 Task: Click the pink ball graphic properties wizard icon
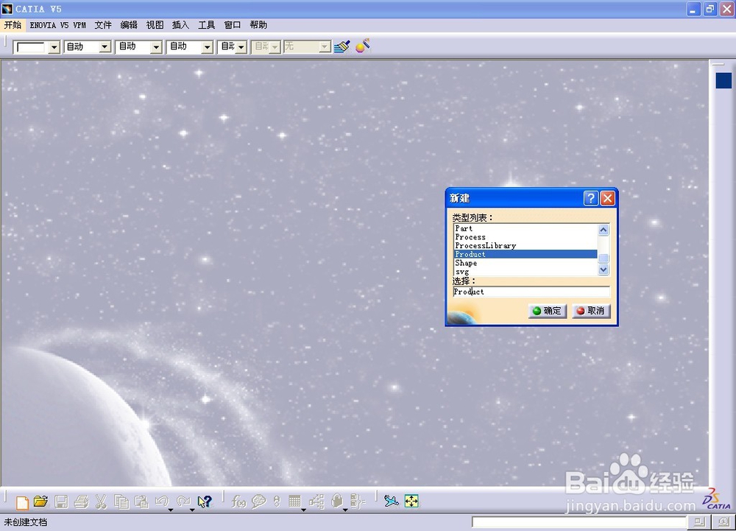click(x=362, y=46)
